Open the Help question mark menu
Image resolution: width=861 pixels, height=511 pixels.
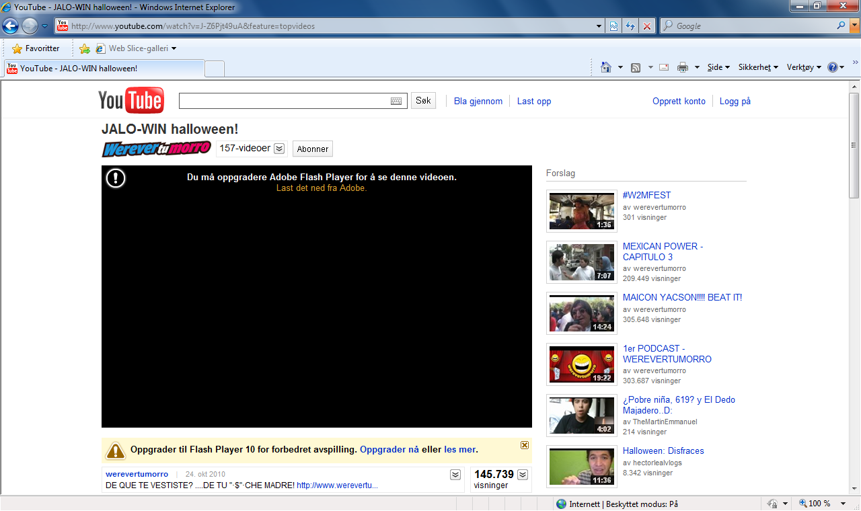(835, 67)
